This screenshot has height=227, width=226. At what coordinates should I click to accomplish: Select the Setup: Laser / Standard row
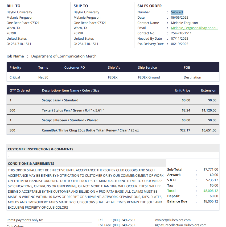tap(113, 100)
